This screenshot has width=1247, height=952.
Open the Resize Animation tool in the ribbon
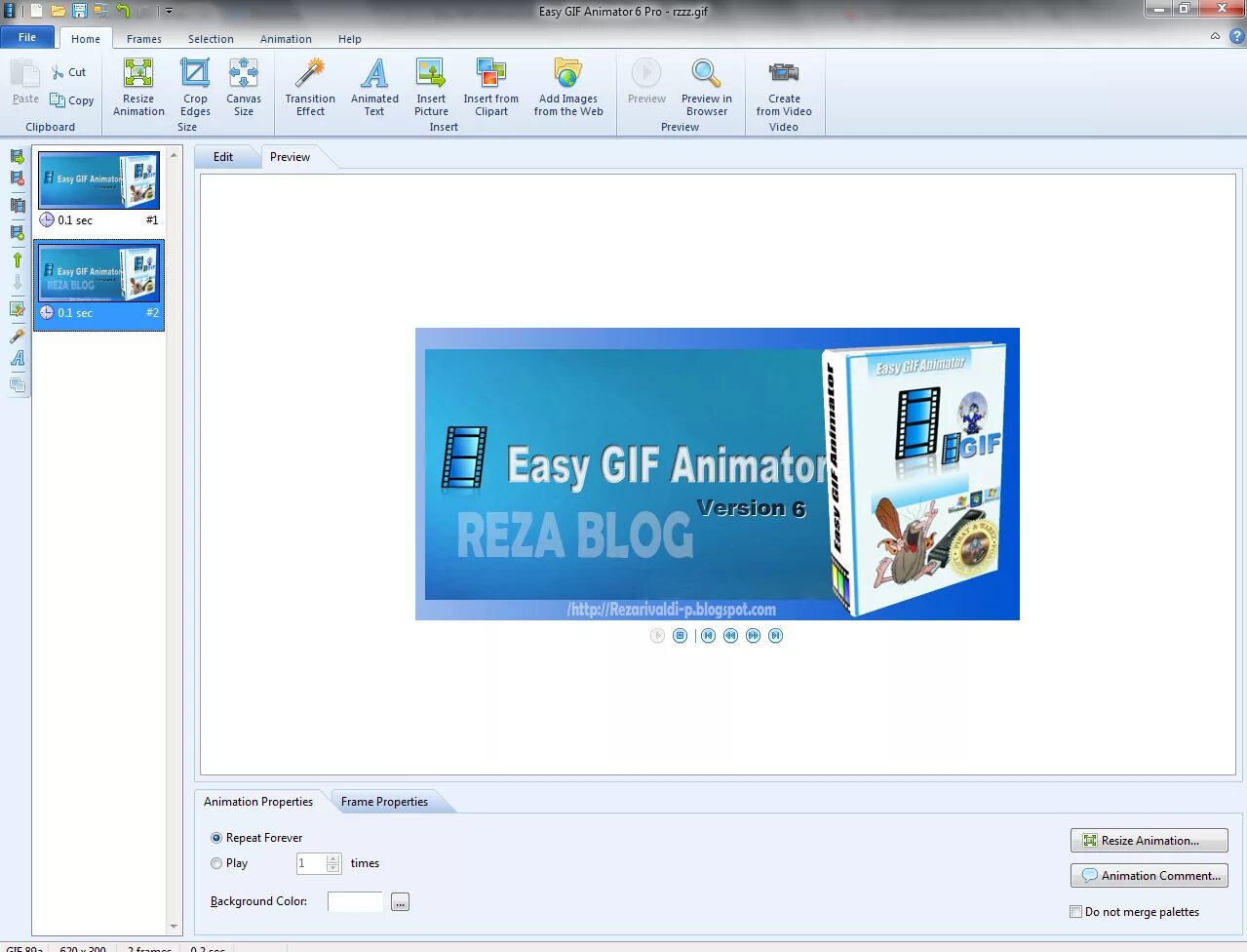(138, 87)
